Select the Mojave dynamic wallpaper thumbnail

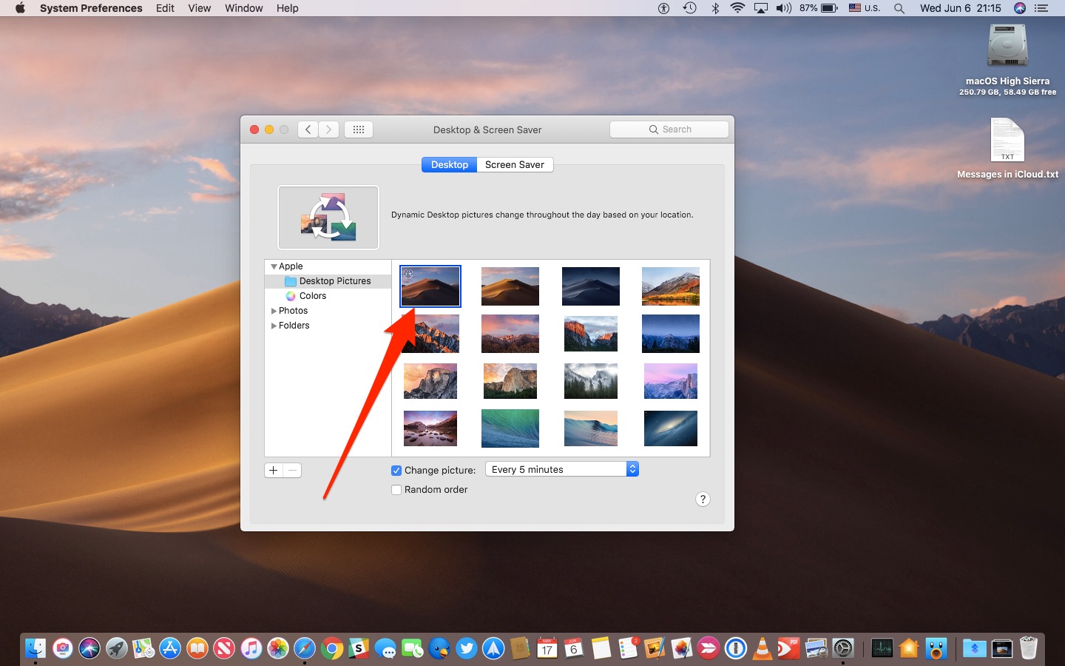[x=430, y=286]
